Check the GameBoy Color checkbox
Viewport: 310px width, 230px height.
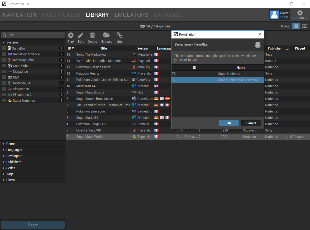4,60
